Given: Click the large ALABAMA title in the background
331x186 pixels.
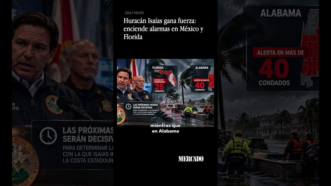Looking at the screenshot, I should [x=281, y=13].
